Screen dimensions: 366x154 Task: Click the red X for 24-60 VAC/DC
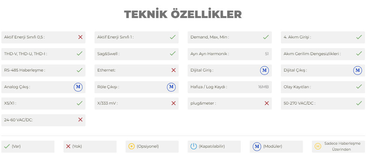click(80, 120)
